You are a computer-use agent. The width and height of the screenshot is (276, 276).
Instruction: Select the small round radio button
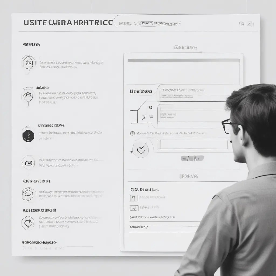150,108
